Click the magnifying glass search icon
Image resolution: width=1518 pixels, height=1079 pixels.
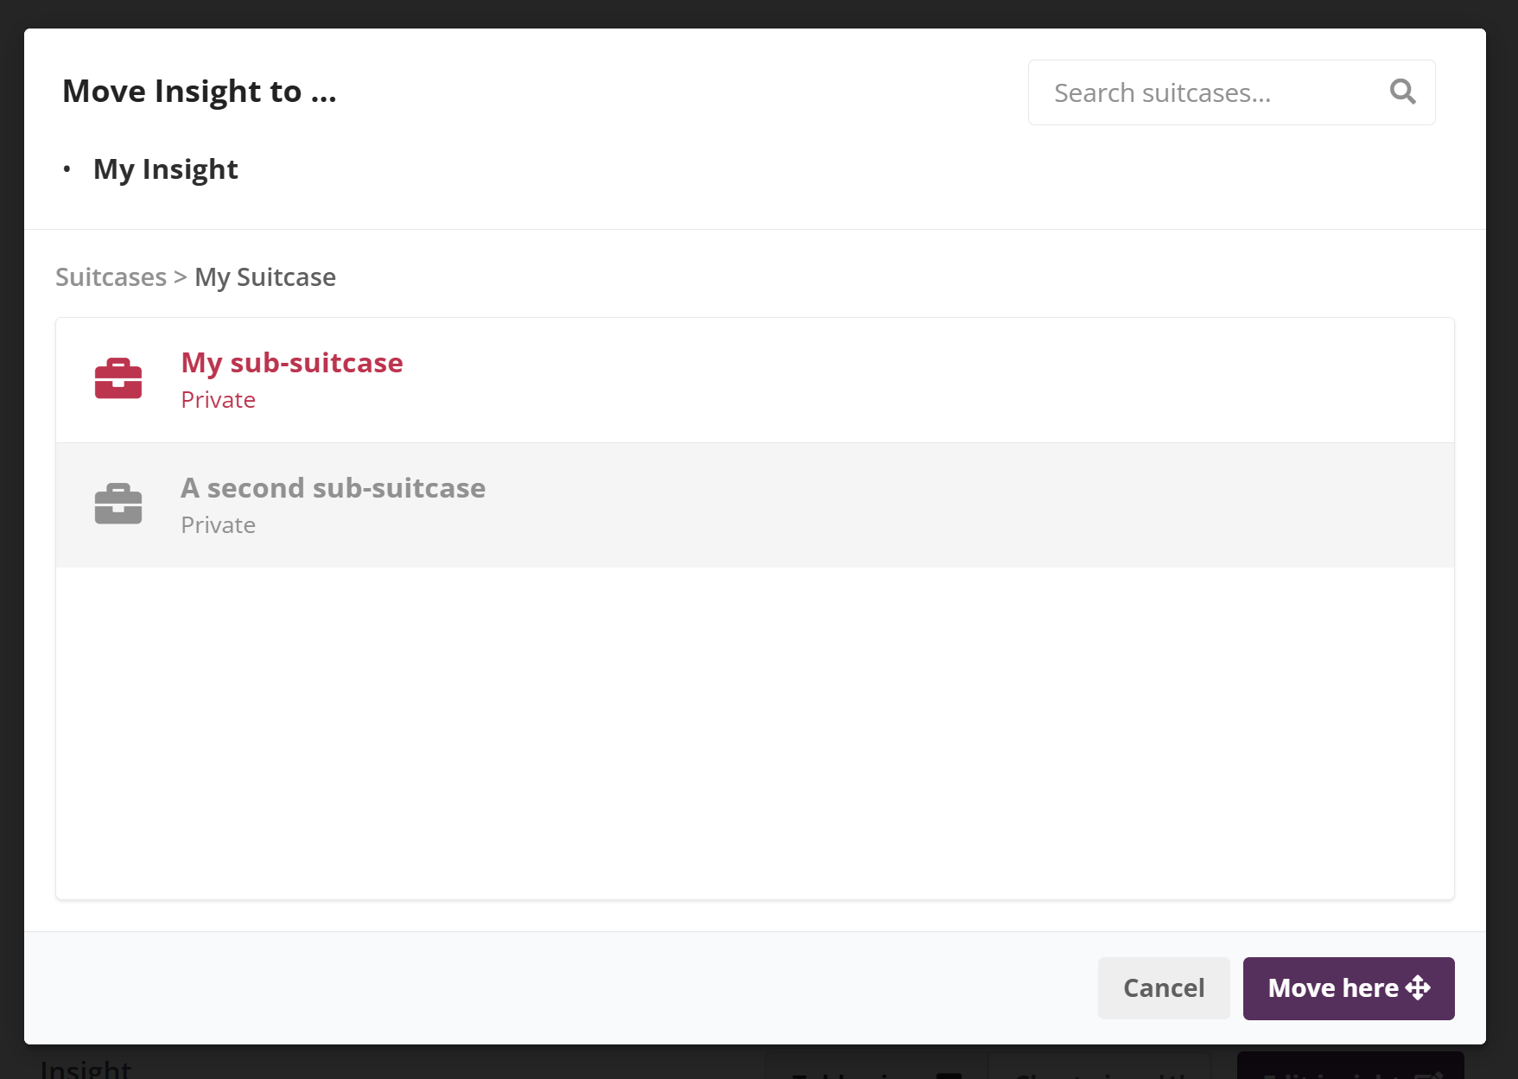click(x=1402, y=92)
